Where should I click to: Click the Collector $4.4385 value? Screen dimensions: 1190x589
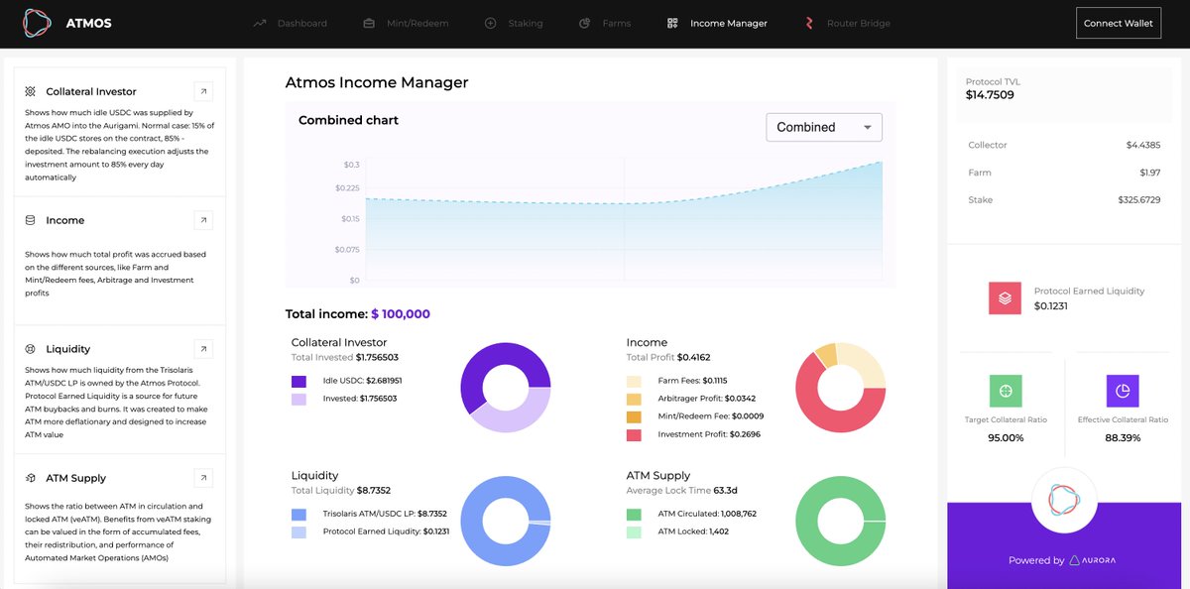1143,145
